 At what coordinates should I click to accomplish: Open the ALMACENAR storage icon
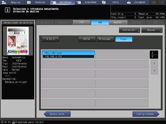pos(79,2)
